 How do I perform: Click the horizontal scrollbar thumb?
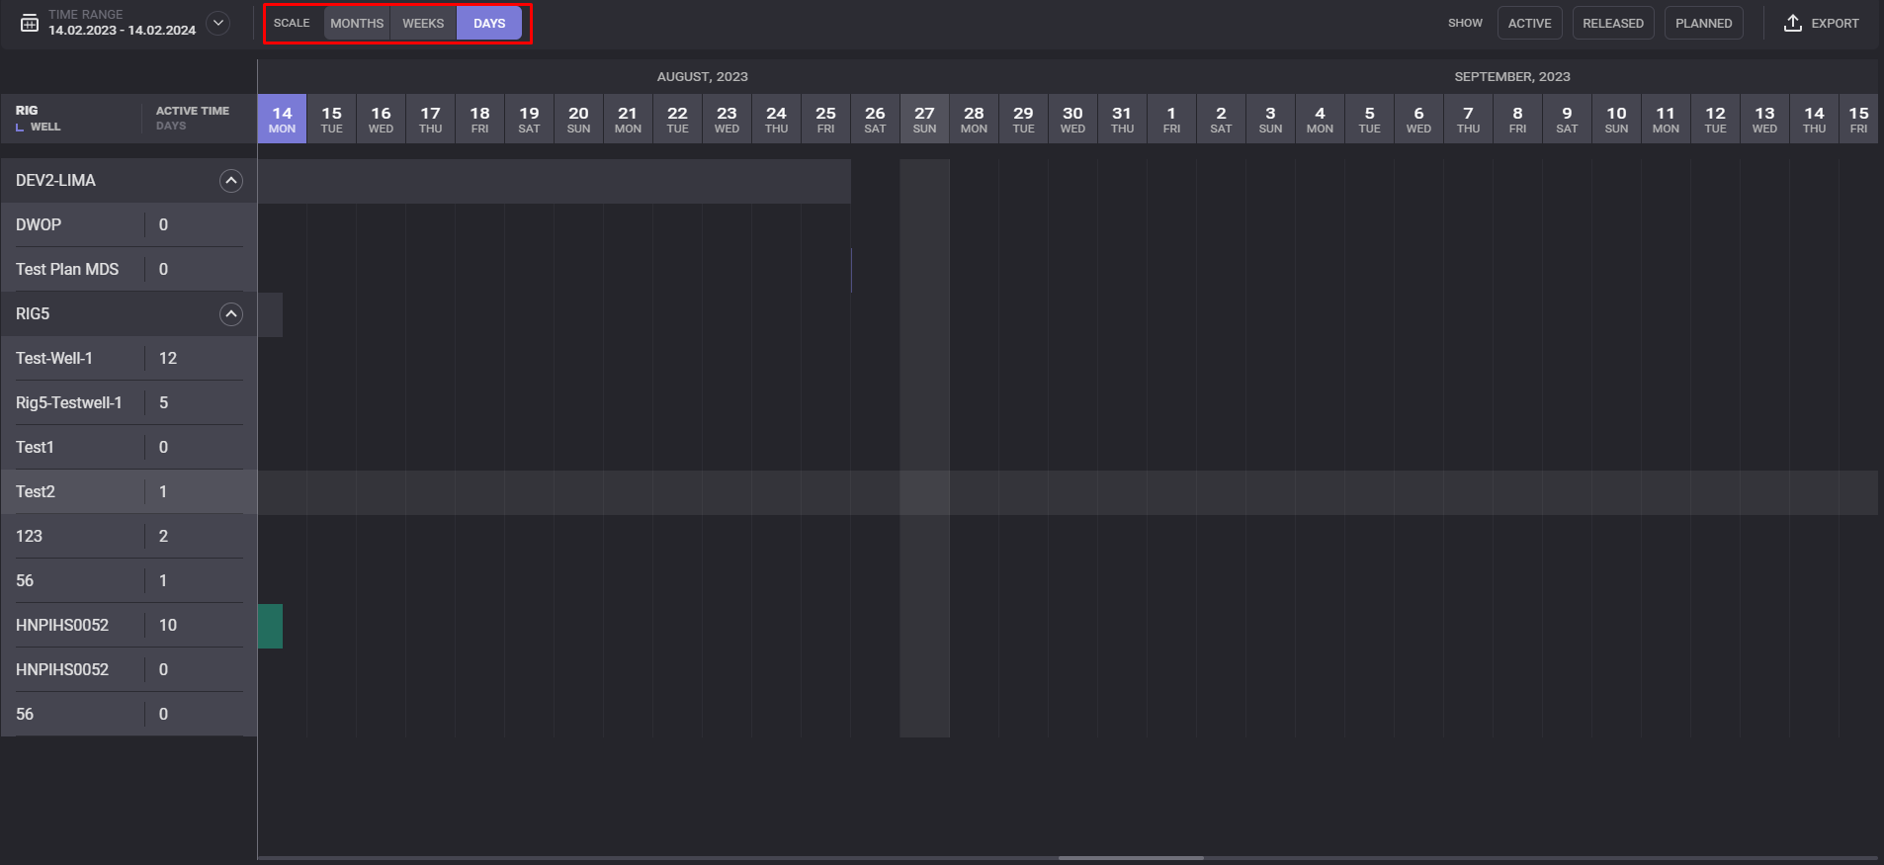point(1130,858)
